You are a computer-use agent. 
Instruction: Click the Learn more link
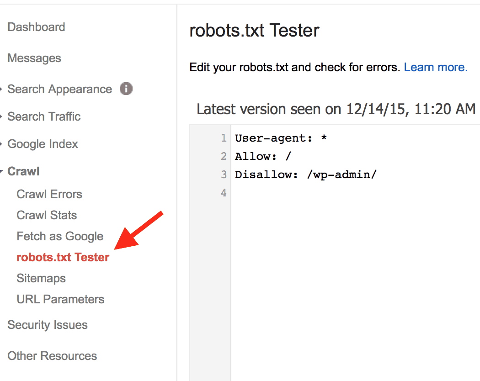pos(435,67)
